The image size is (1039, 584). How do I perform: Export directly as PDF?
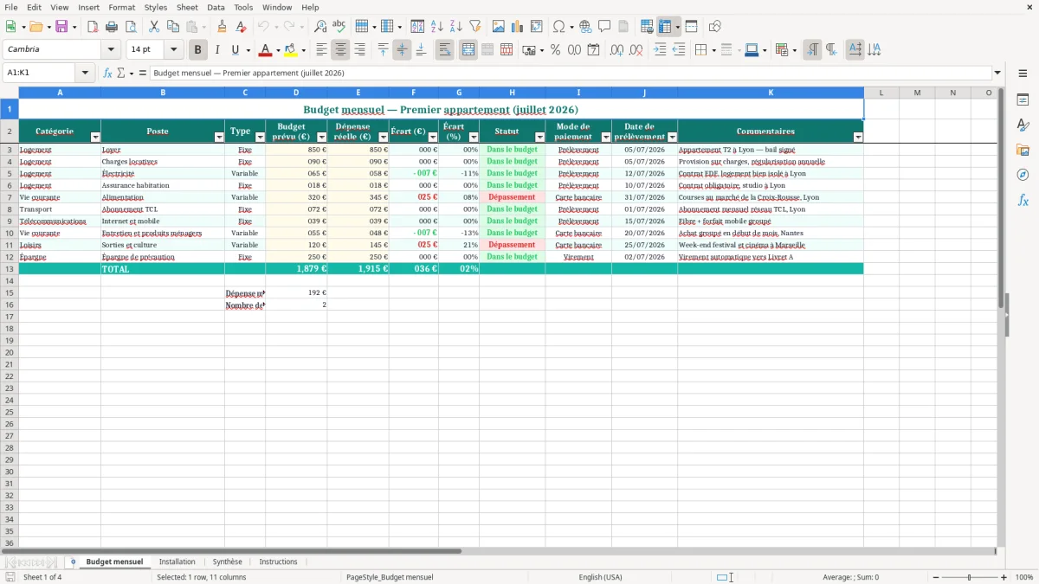pos(93,27)
